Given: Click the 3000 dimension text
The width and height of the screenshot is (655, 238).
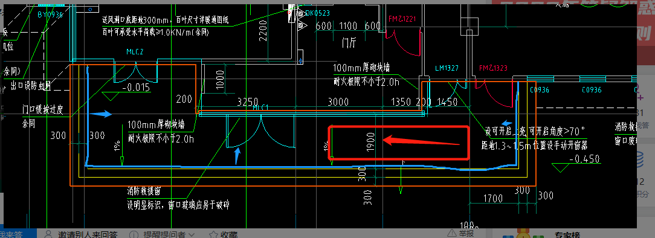Looking at the screenshot, I should pyautogui.click(x=339, y=102).
